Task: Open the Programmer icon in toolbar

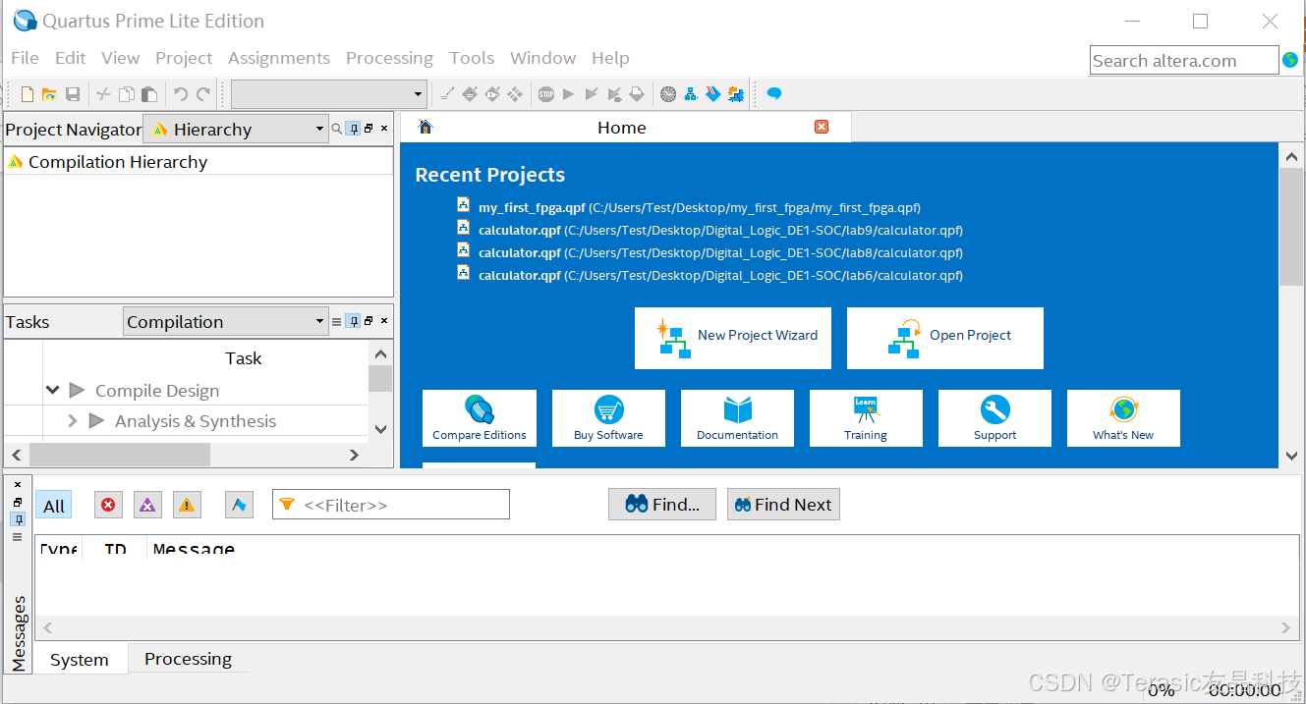Action: 712,94
